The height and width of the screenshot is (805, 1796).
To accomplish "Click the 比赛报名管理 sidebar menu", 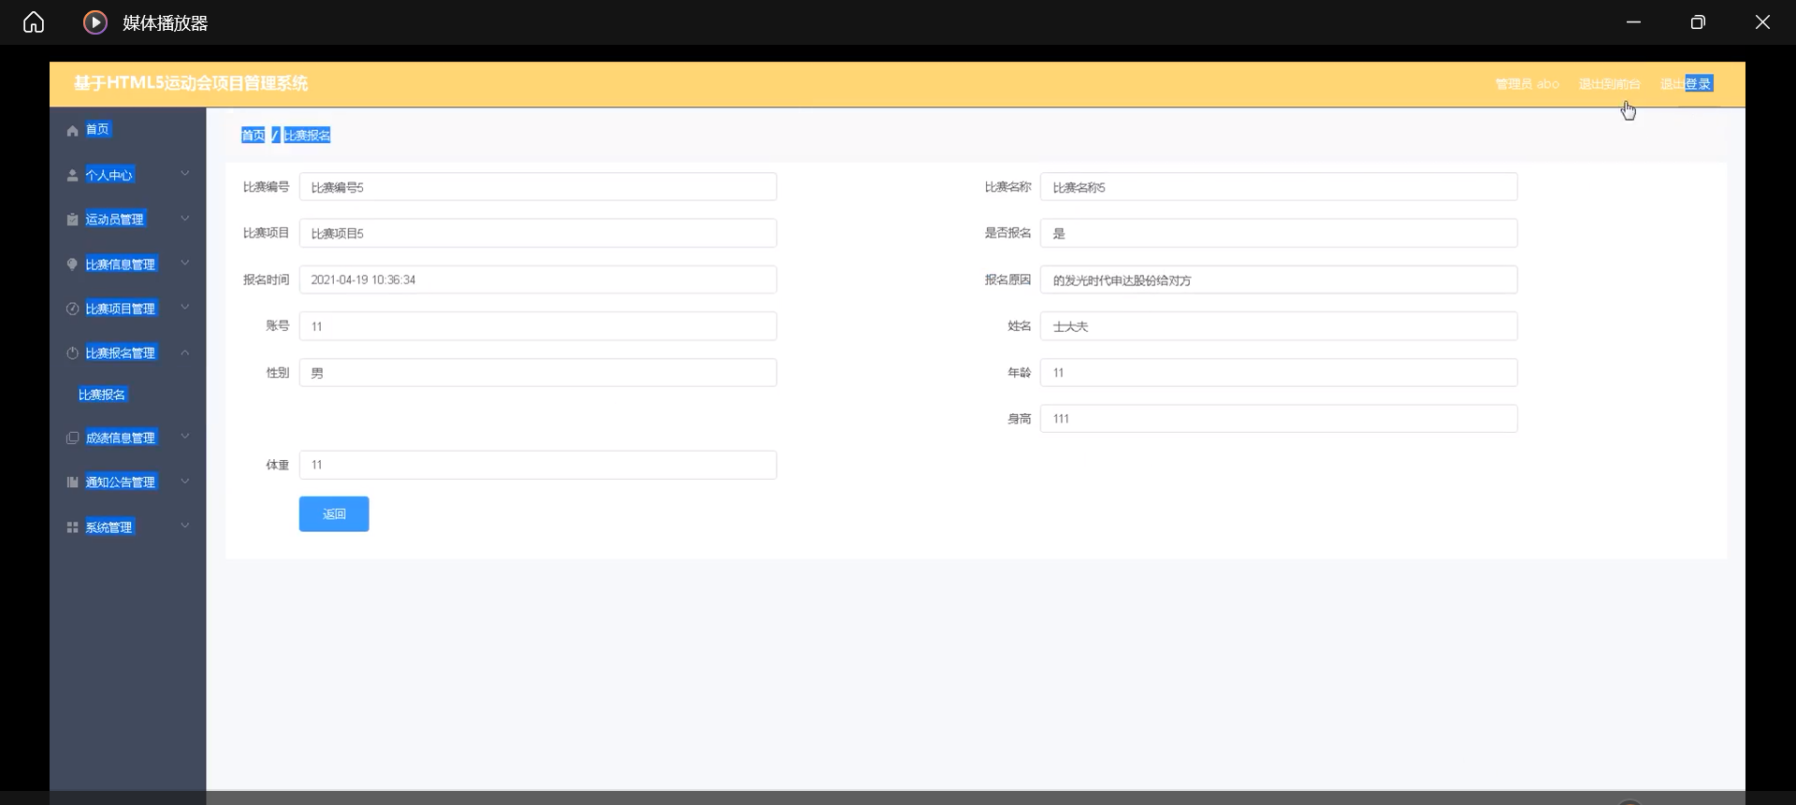I will pos(121,353).
